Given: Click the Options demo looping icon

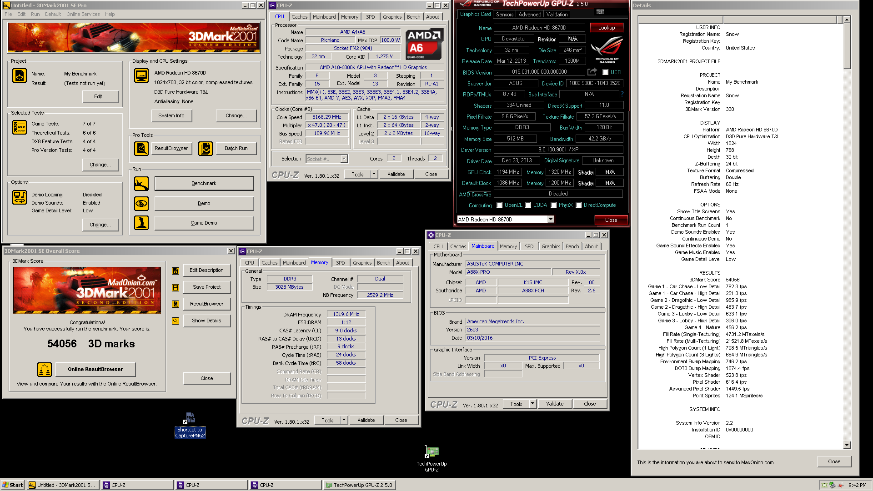Looking at the screenshot, I should [20, 197].
